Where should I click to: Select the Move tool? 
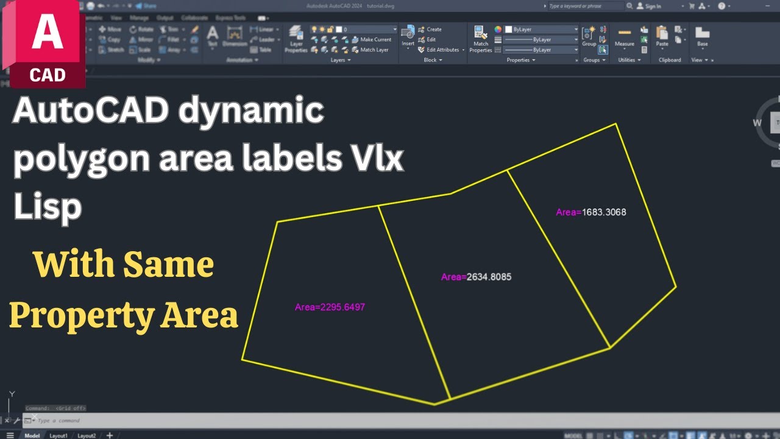point(110,29)
